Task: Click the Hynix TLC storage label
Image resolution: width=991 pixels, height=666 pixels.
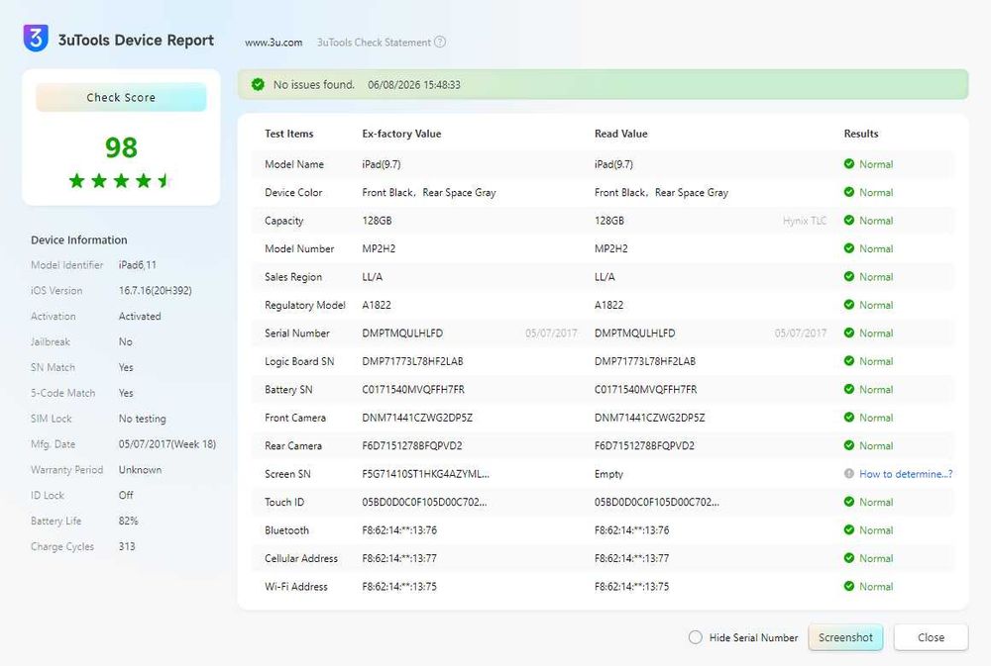Action: pos(805,221)
